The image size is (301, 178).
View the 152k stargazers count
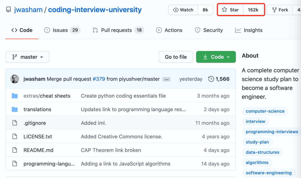pos(253,10)
